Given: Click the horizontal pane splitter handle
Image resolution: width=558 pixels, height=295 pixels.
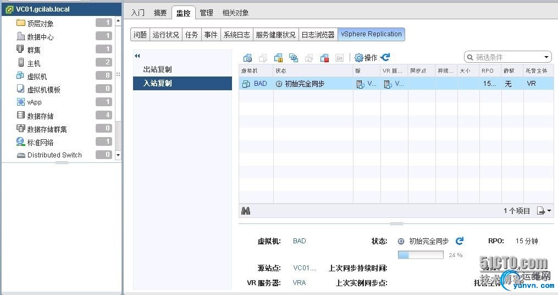Looking at the screenshot, I should 396,224.
